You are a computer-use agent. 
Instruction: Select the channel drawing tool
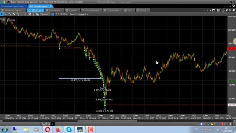tap(30, 14)
